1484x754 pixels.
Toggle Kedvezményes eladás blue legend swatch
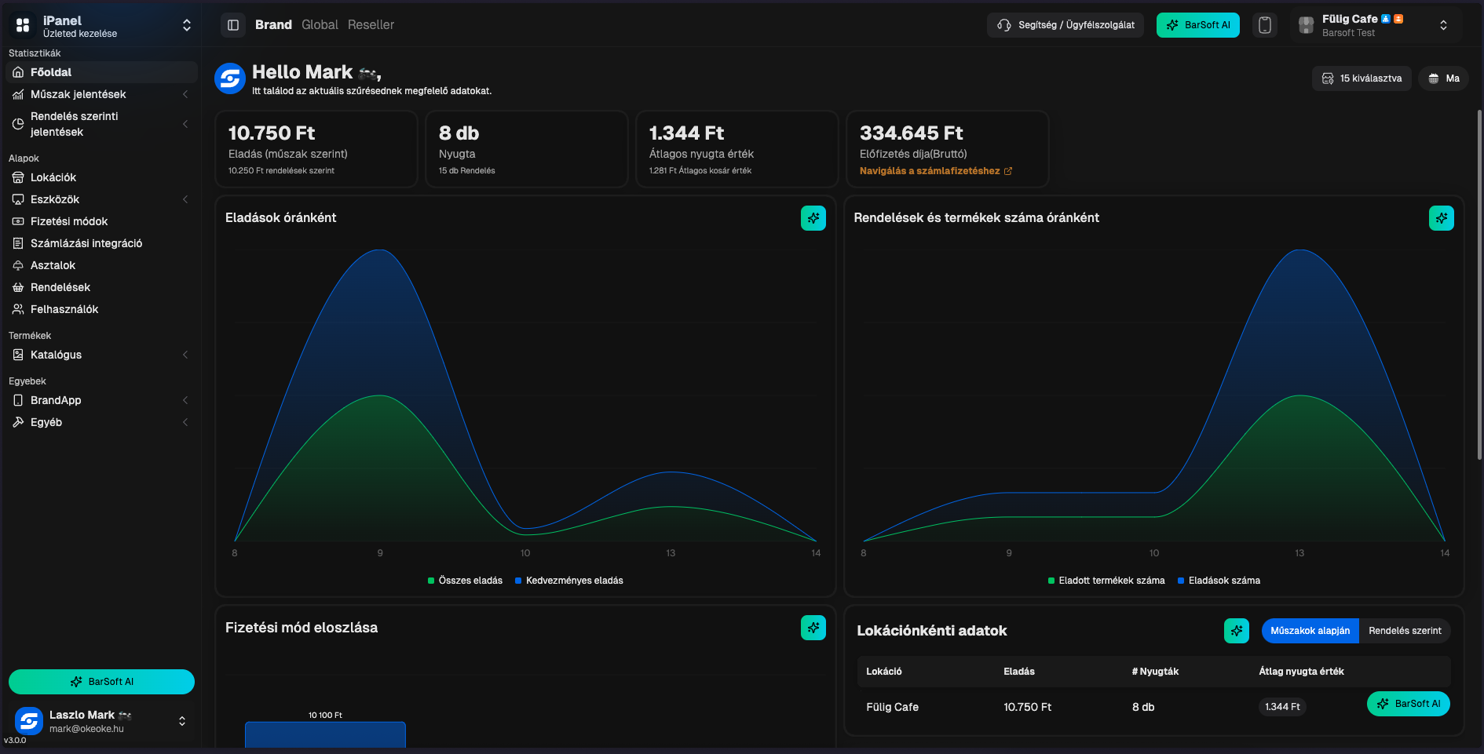point(518,581)
